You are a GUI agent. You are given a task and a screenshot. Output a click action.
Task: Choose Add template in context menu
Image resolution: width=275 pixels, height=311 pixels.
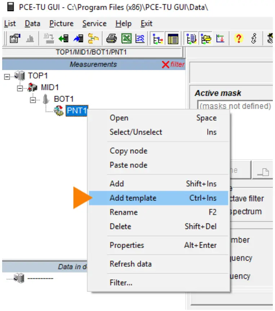click(x=159, y=198)
